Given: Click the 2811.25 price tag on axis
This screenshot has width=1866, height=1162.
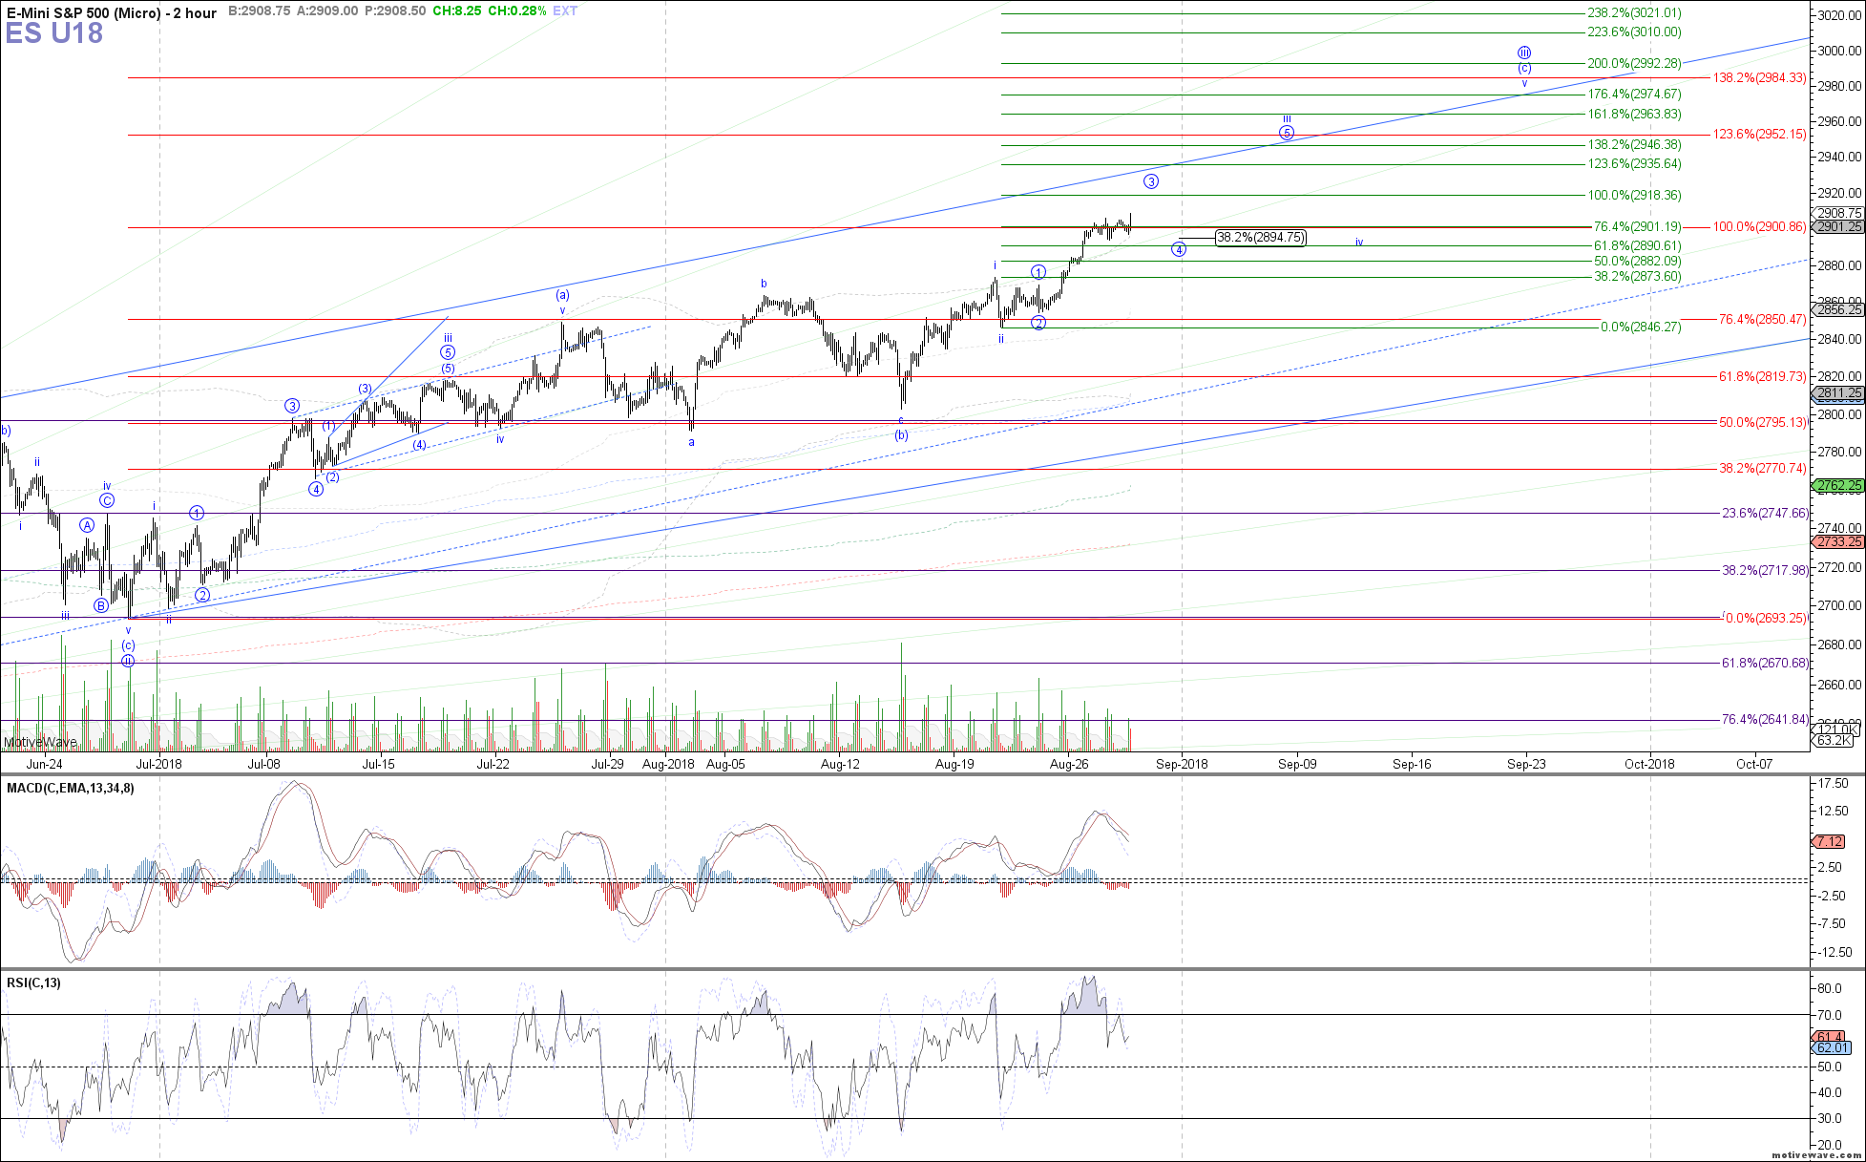Looking at the screenshot, I should click(x=1838, y=393).
